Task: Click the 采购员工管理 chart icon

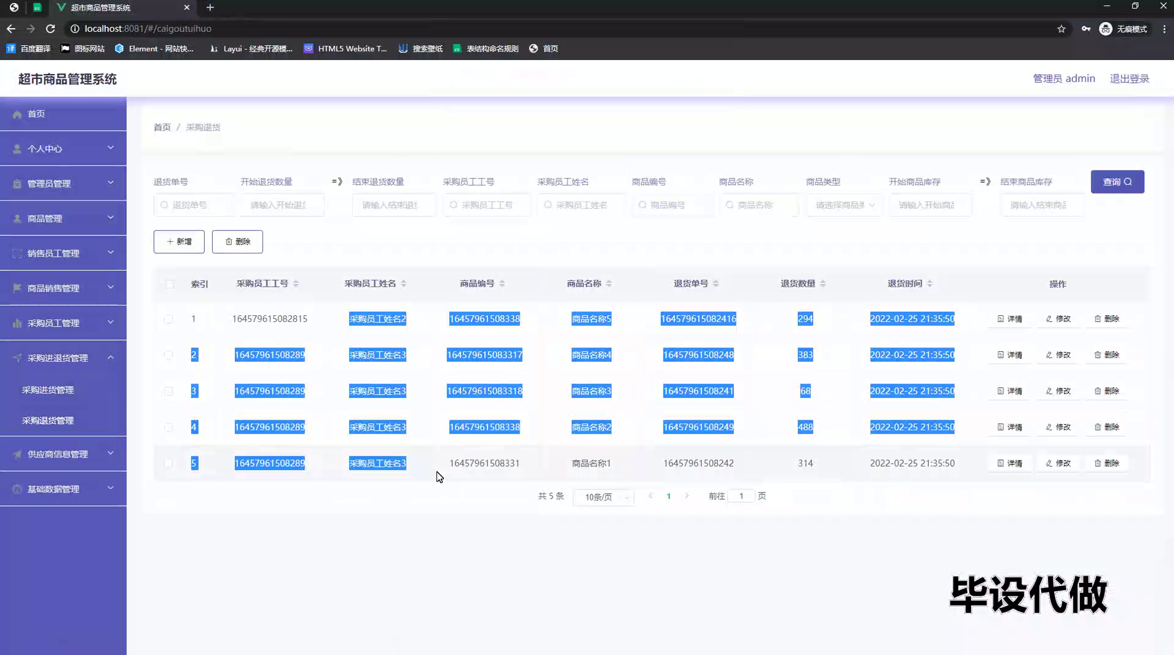Action: (x=17, y=323)
